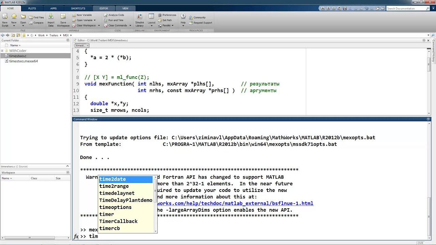Expand the WithCoder folder
This screenshot has width=436, height=245.
pos(2,51)
